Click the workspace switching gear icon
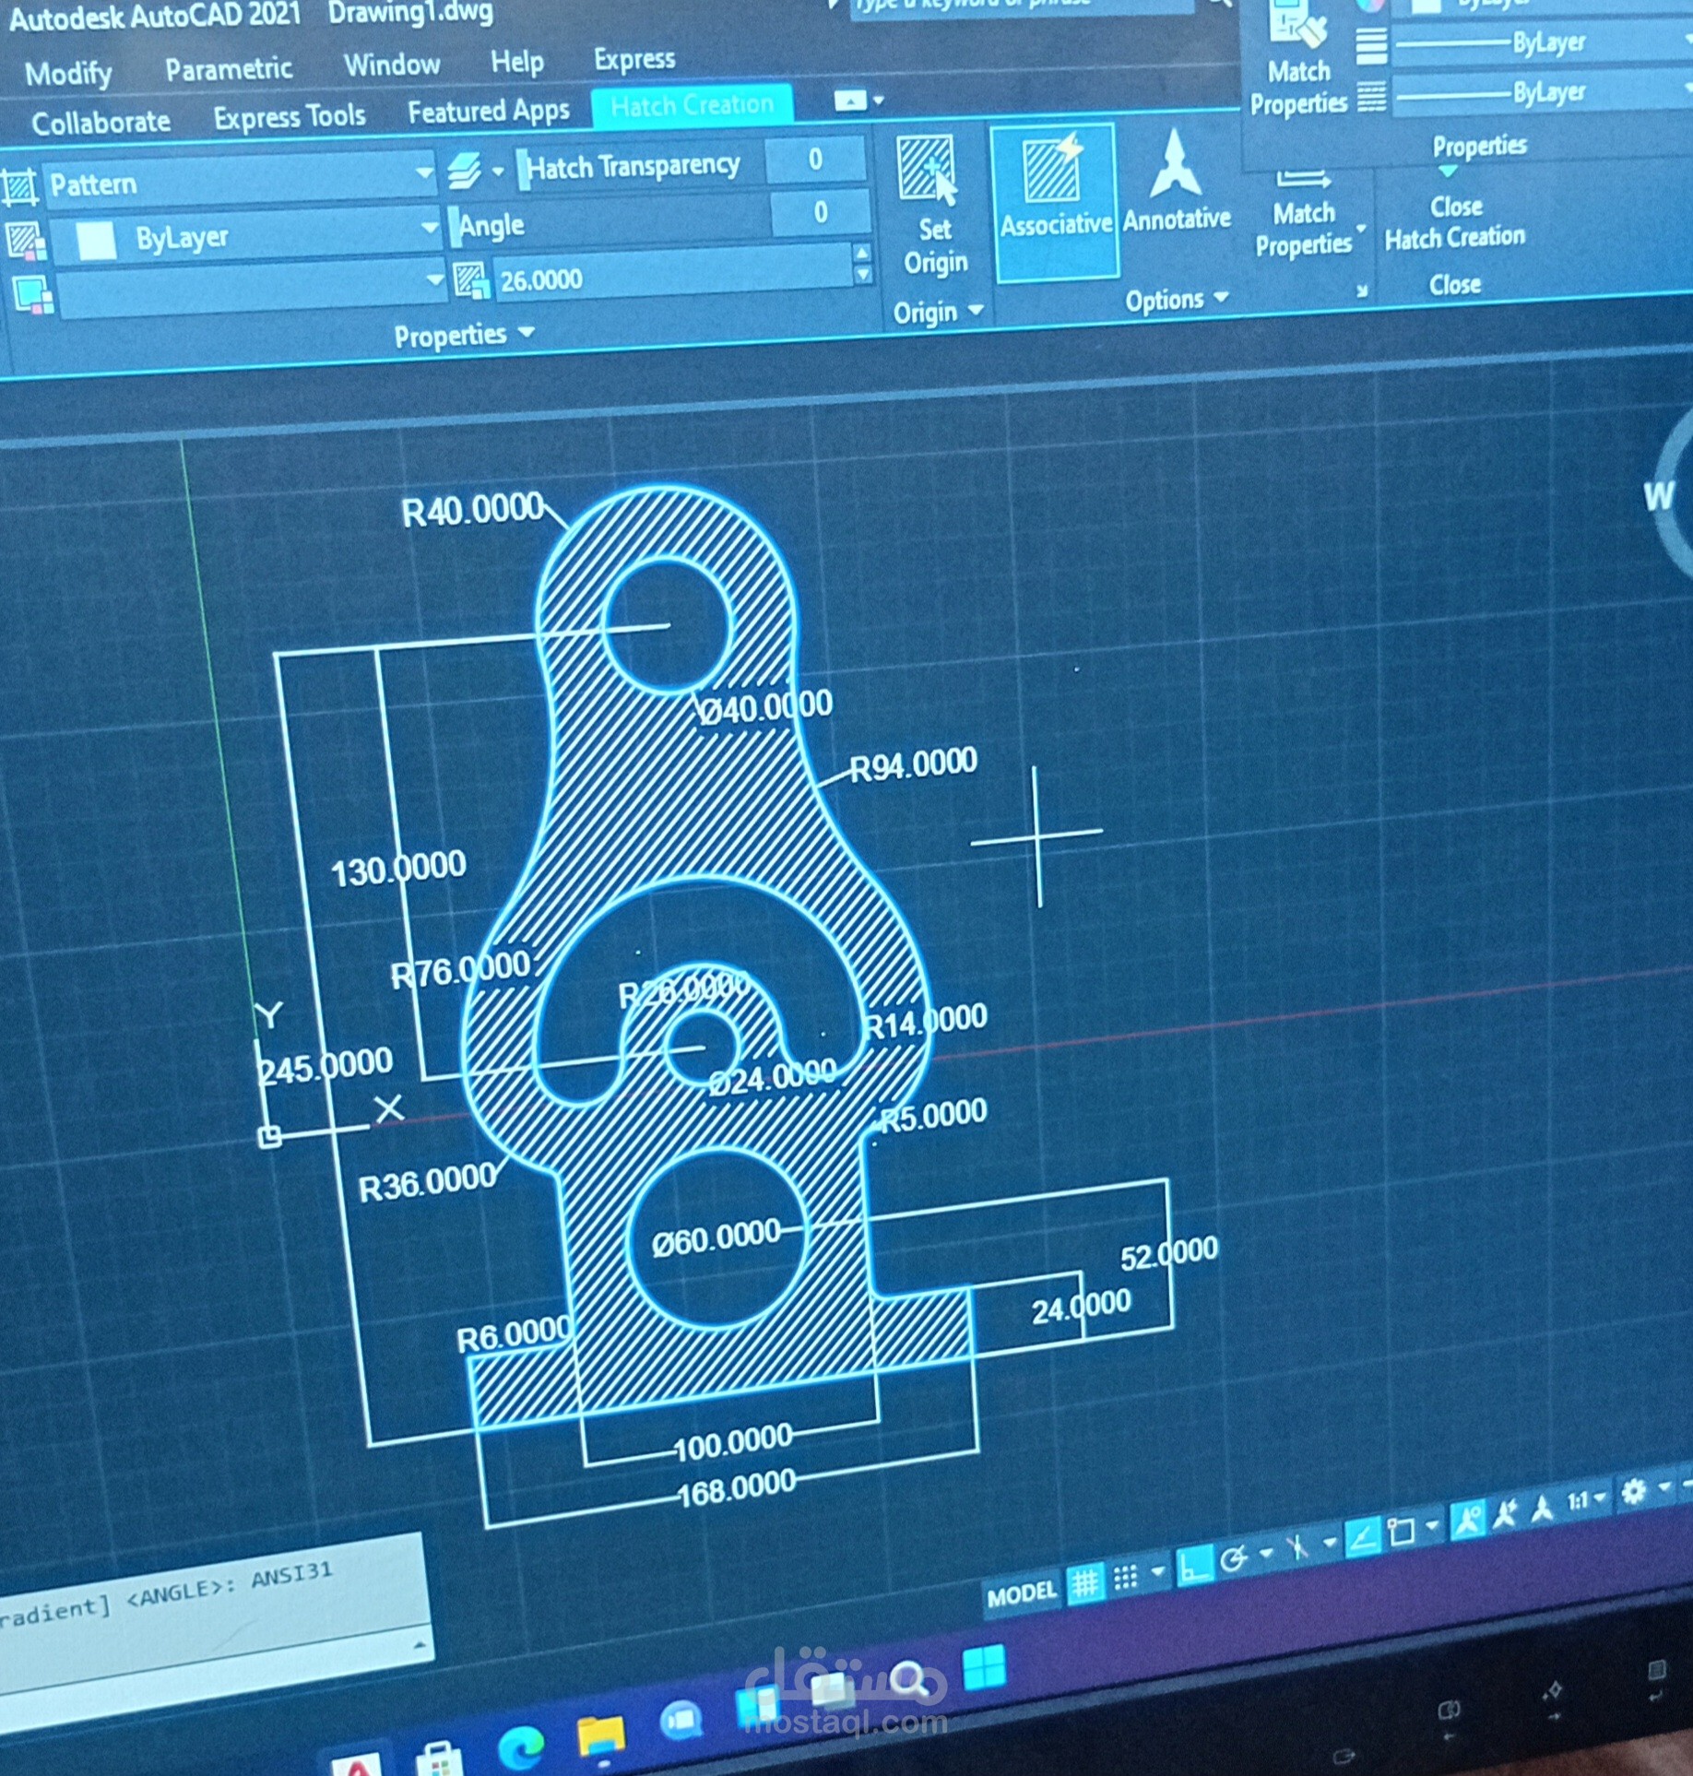This screenshot has width=1693, height=1776. pyautogui.click(x=1633, y=1492)
